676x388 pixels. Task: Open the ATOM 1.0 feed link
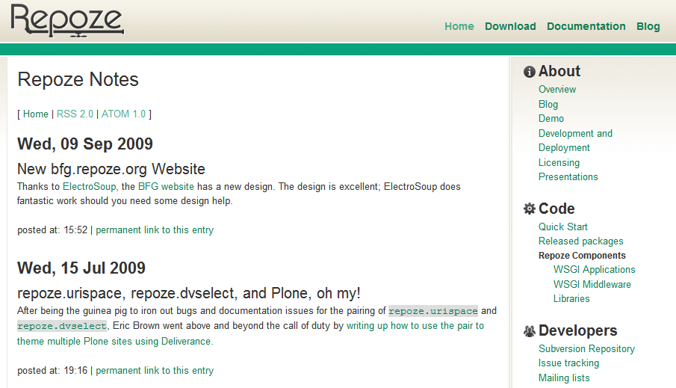click(124, 114)
